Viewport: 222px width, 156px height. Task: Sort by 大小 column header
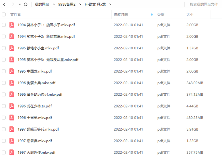(x=190, y=14)
